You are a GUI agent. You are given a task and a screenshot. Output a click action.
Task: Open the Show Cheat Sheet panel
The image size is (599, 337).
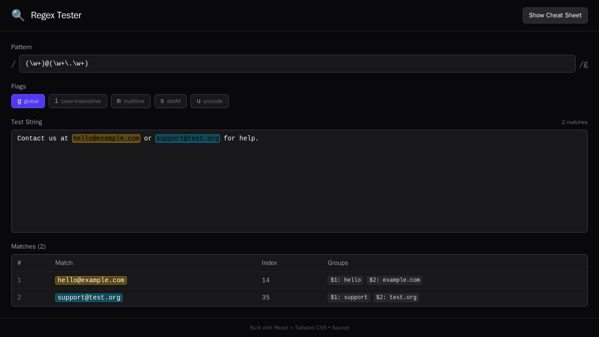[x=555, y=15]
